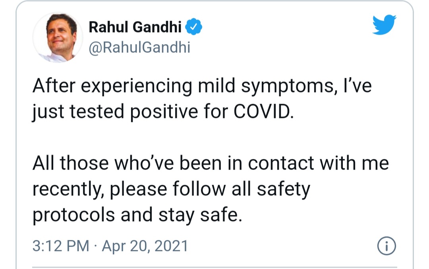The height and width of the screenshot is (269, 429).
Task: Open the @RahulGandhi handle link
Action: 139,48
